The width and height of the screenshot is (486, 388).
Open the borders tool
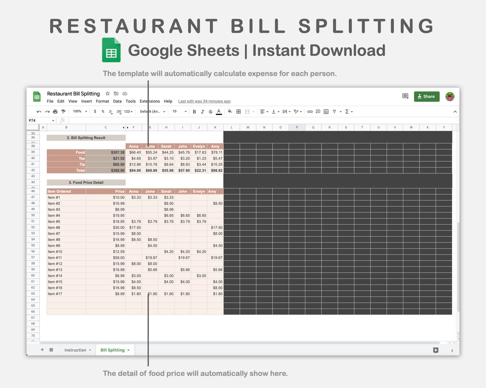point(238,112)
